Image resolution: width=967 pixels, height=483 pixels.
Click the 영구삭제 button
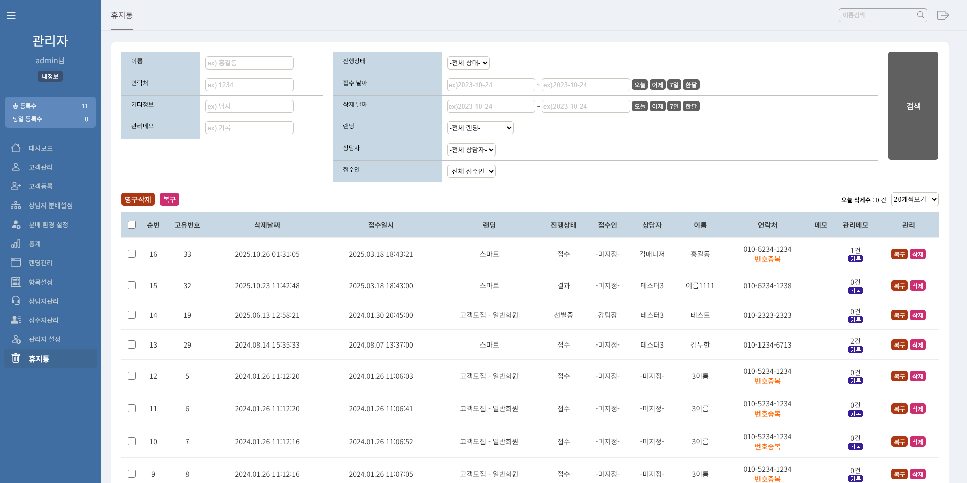pos(137,199)
